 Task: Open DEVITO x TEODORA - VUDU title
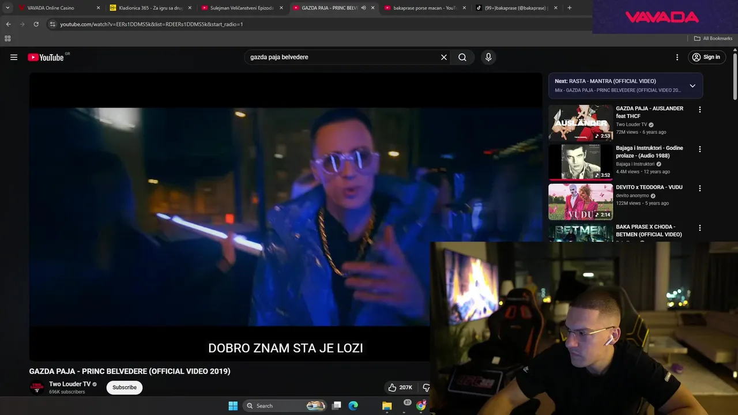649,187
